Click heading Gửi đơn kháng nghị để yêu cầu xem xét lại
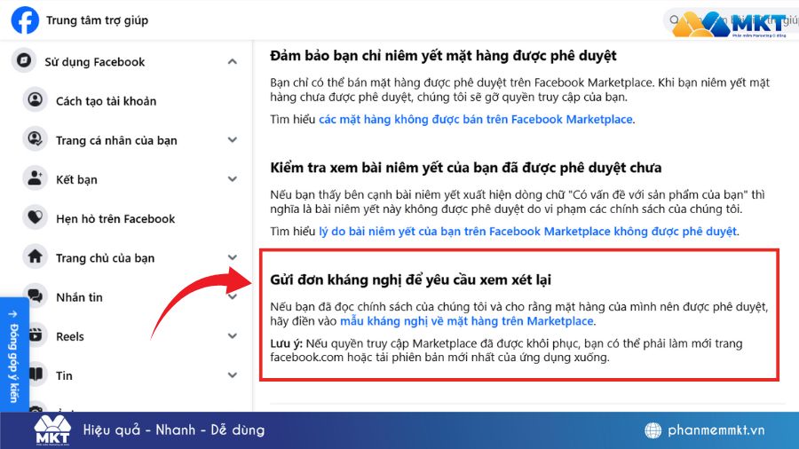The image size is (799, 449). [410, 280]
